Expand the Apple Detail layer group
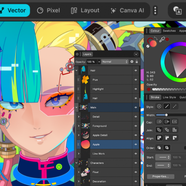This screenshot has height=186, width=186. pyautogui.click(x=78, y=135)
